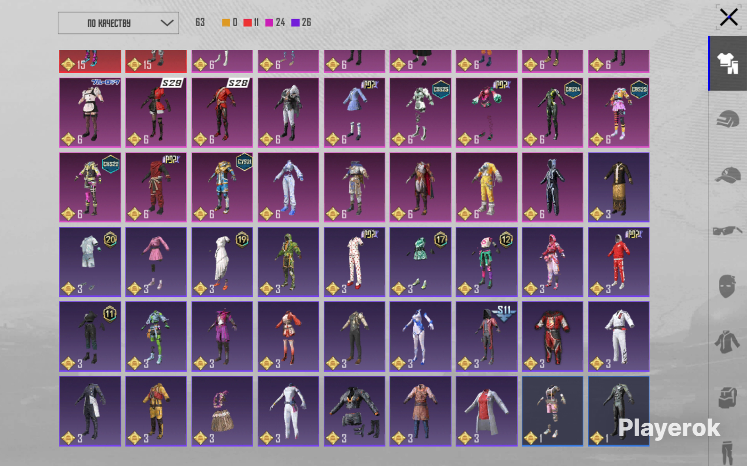Select the magenta witch hat outfit
The height and width of the screenshot is (466, 747).
tap(222, 336)
